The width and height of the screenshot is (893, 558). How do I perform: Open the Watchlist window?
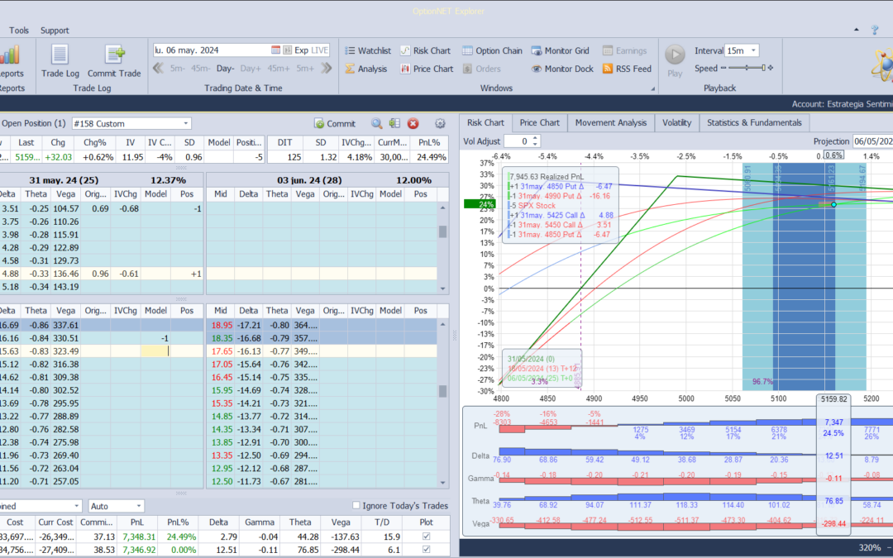click(368, 50)
